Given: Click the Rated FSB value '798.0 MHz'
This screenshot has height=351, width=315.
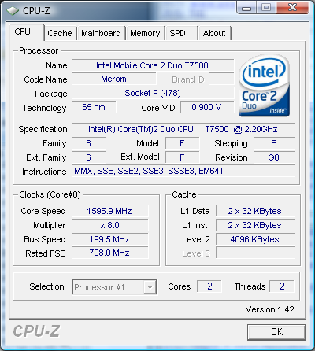Looking at the screenshot, I should pos(109,253).
